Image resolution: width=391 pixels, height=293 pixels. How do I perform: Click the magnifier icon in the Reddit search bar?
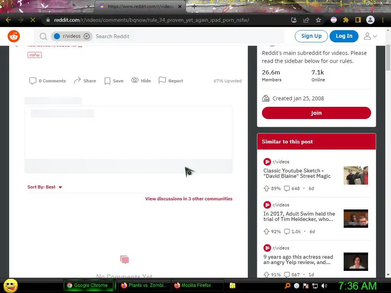click(43, 36)
